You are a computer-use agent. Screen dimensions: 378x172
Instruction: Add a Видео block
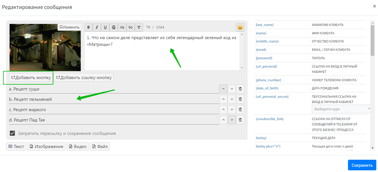click(77, 146)
